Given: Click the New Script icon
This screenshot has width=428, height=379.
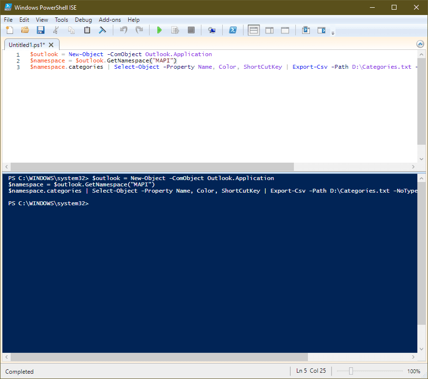Looking at the screenshot, I should (9, 30).
